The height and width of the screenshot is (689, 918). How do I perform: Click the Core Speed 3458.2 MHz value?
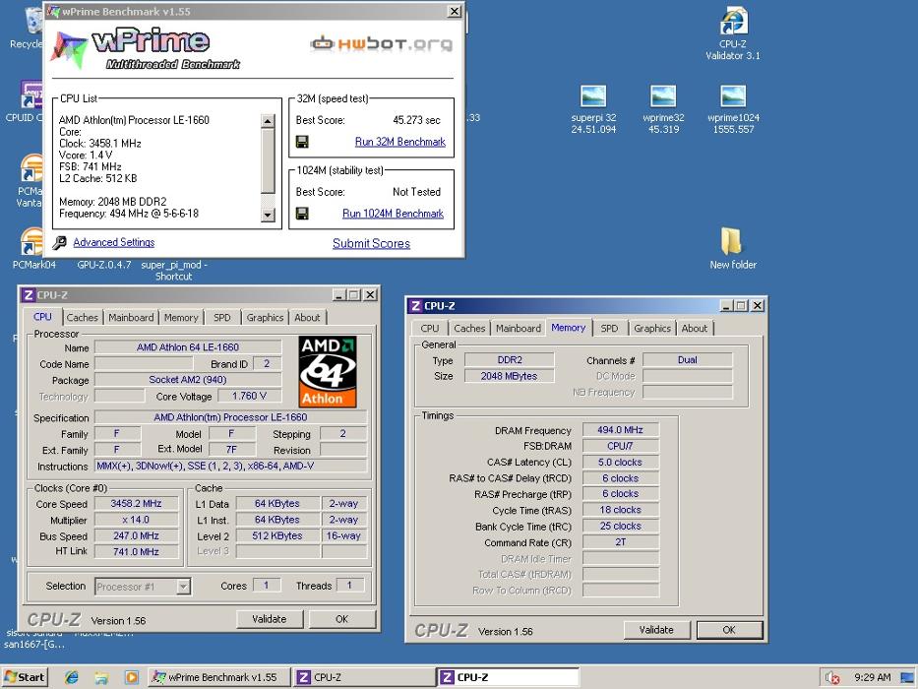[137, 504]
